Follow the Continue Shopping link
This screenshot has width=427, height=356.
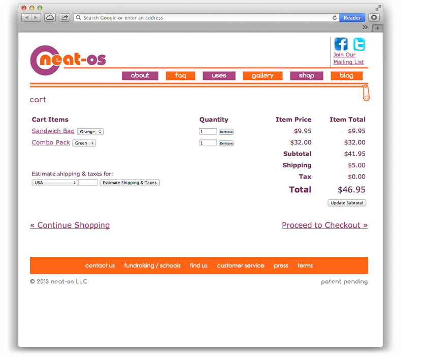click(x=70, y=225)
